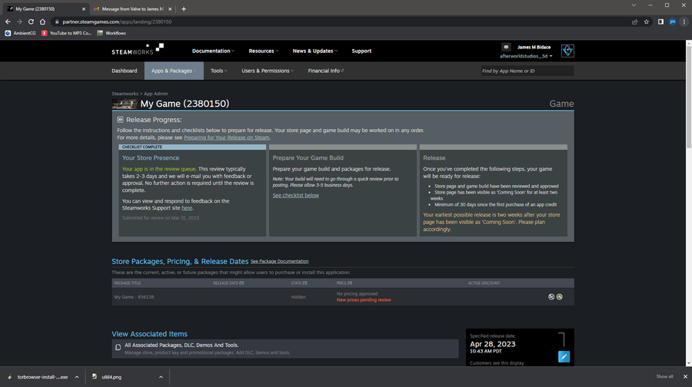Open options arrow for torbrowser-install download
The width and height of the screenshot is (692, 387).
[77, 377]
